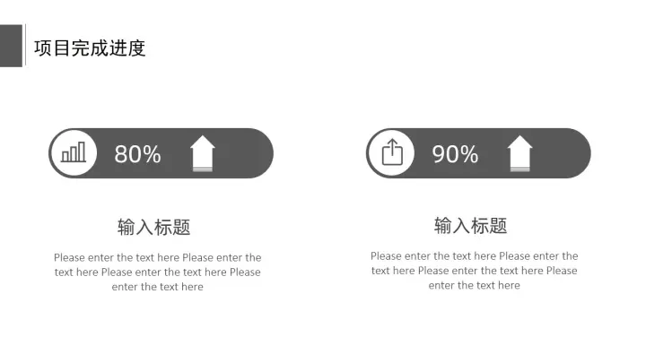The height and width of the screenshot is (363, 646).
Task: Click the 90% percentage text
Action: [x=455, y=154]
